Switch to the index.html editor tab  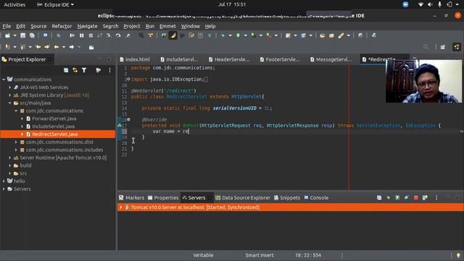[x=135, y=59]
